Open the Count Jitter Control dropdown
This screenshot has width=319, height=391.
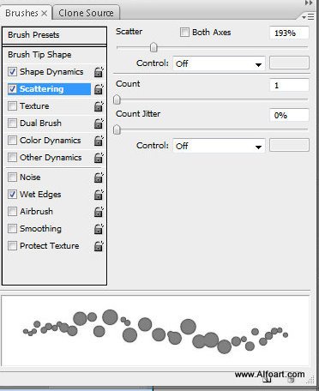point(219,146)
